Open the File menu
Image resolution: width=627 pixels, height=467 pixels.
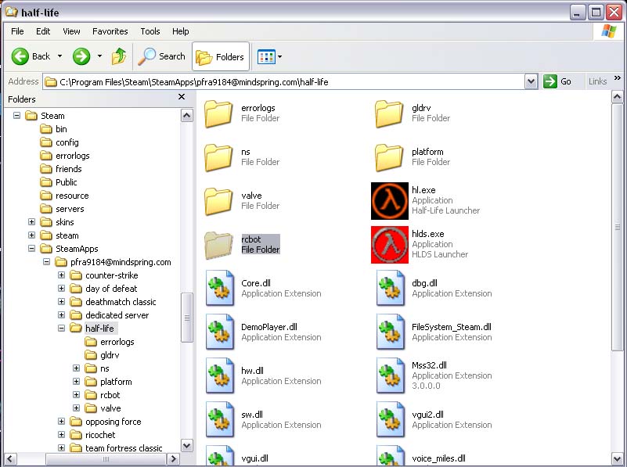[x=17, y=31]
